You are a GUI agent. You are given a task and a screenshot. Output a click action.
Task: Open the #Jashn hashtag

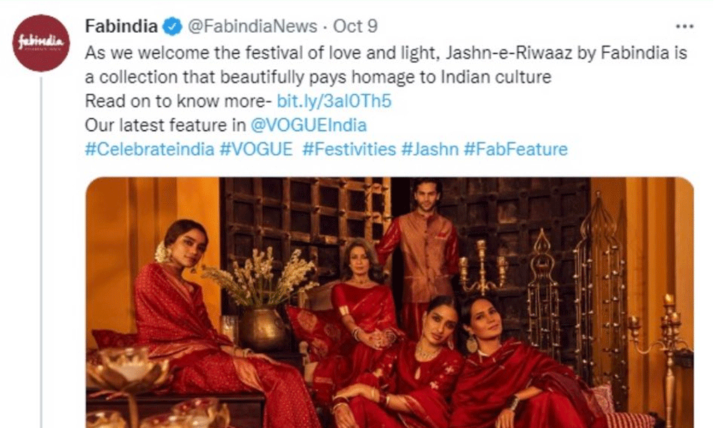430,149
